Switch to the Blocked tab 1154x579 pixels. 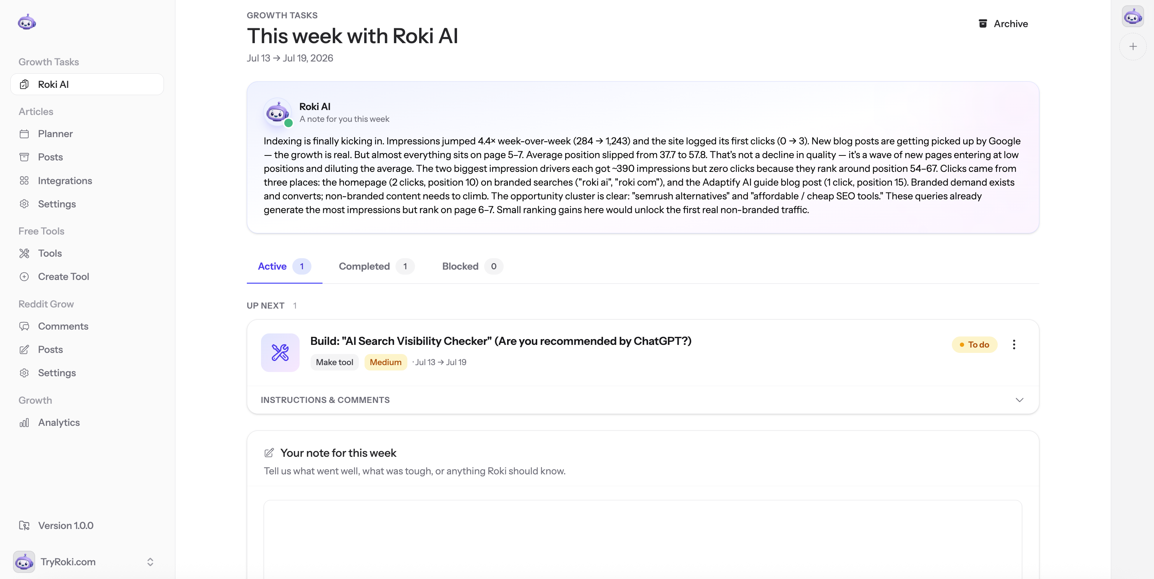[x=472, y=267]
